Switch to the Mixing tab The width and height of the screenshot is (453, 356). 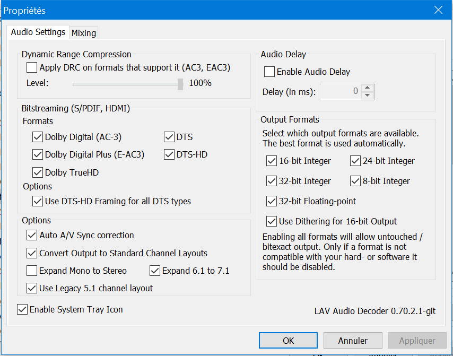tap(84, 33)
